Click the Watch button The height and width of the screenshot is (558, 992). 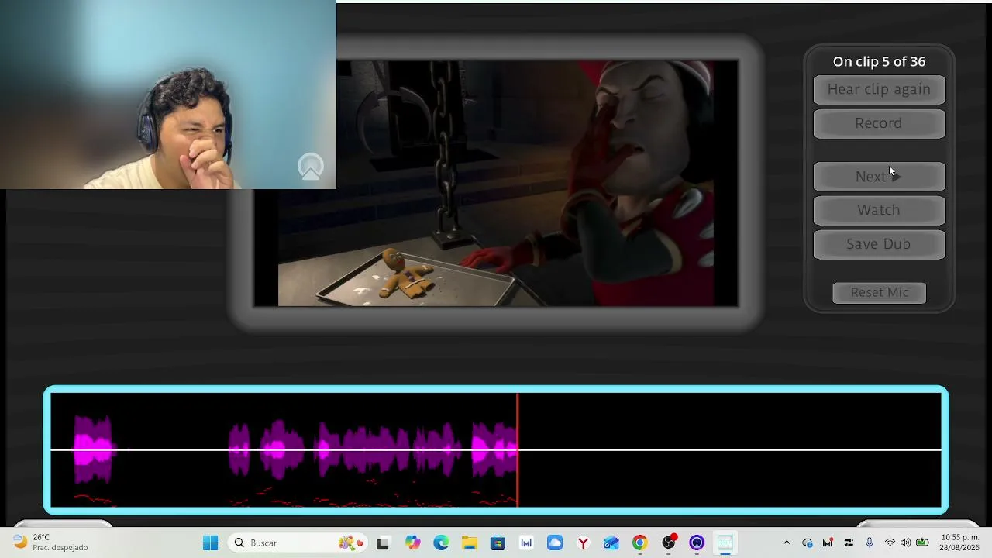879,210
